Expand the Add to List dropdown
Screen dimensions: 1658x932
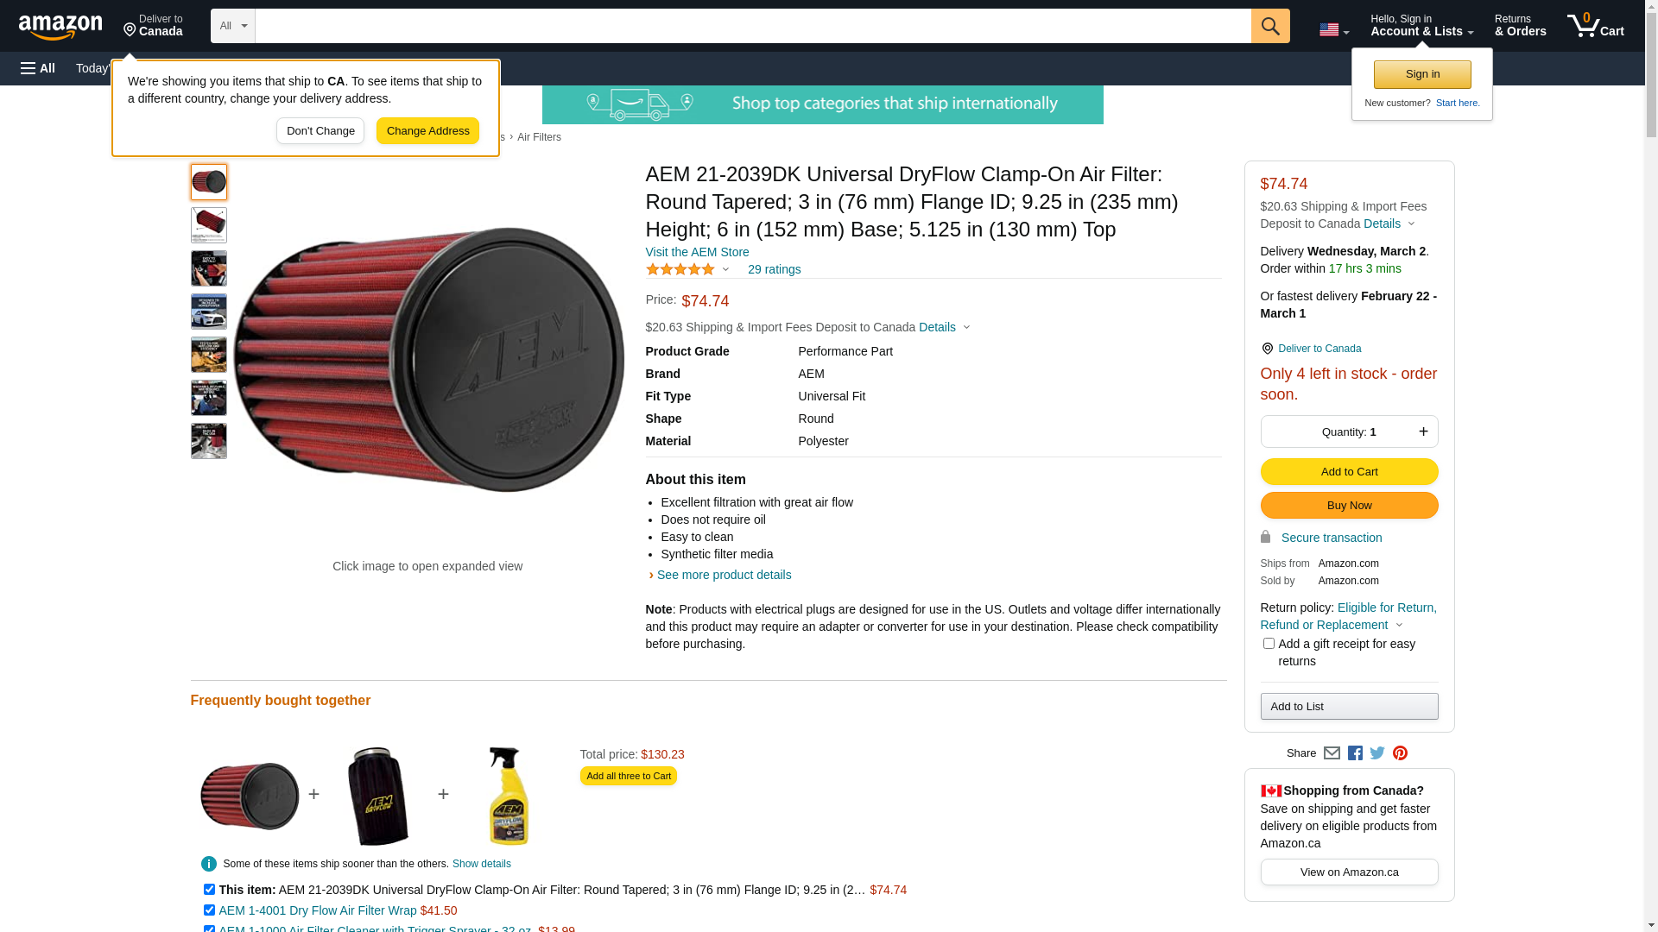pos(1349,707)
